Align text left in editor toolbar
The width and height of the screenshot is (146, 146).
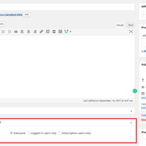point(22,32)
